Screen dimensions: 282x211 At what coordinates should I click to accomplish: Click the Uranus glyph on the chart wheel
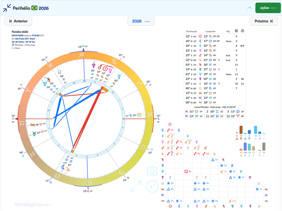(x=34, y=134)
